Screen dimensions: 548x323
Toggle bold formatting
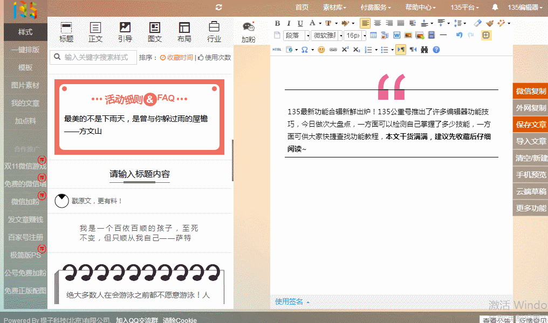coord(277,23)
